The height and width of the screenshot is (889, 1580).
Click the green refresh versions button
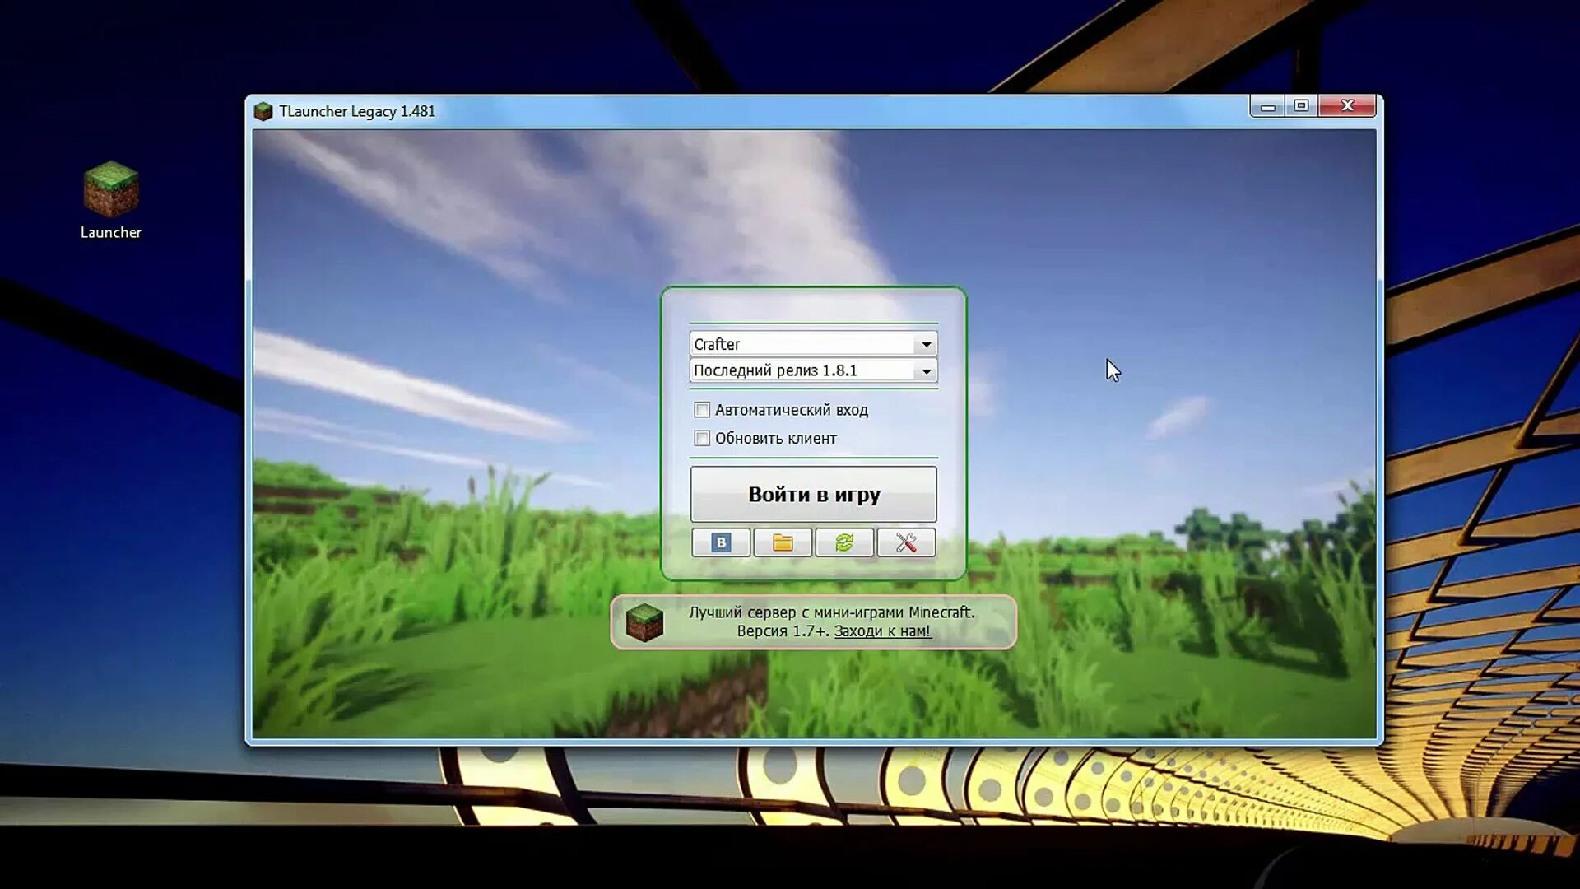click(844, 542)
